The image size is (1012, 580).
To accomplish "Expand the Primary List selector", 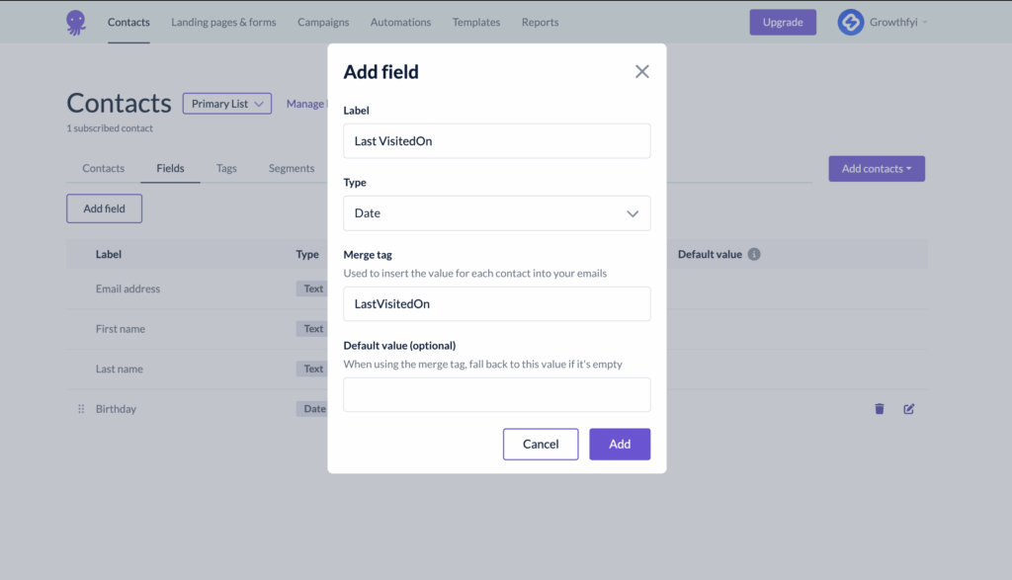I will point(227,104).
